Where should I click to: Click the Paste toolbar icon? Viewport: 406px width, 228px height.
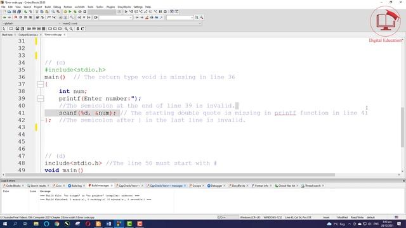[46, 11]
